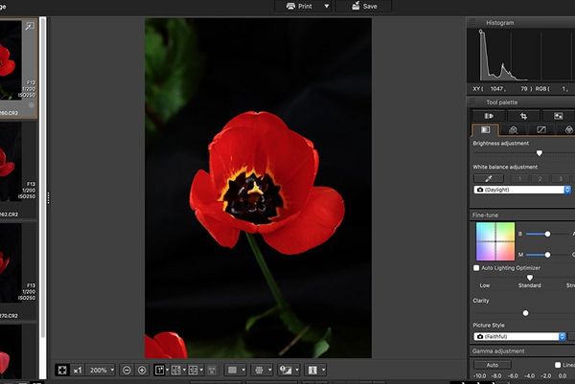This screenshot has height=384, width=575.
Task: Click the lens/recipe tool palette icon
Action: pyautogui.click(x=489, y=116)
